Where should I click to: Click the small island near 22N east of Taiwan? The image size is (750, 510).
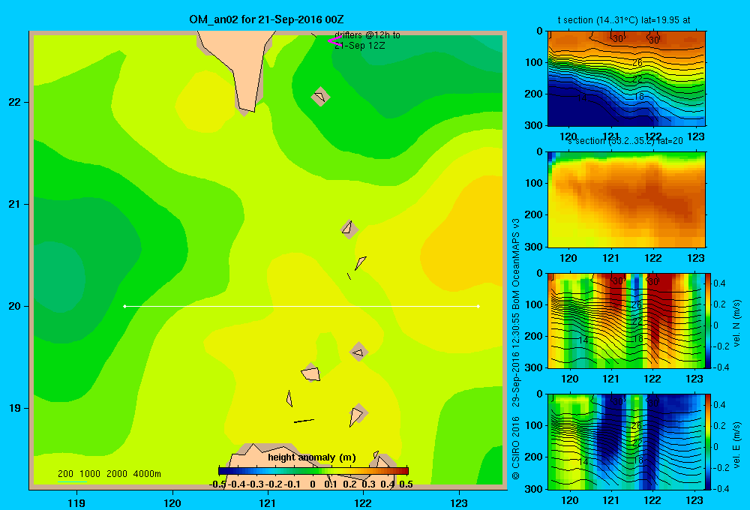click(x=320, y=97)
